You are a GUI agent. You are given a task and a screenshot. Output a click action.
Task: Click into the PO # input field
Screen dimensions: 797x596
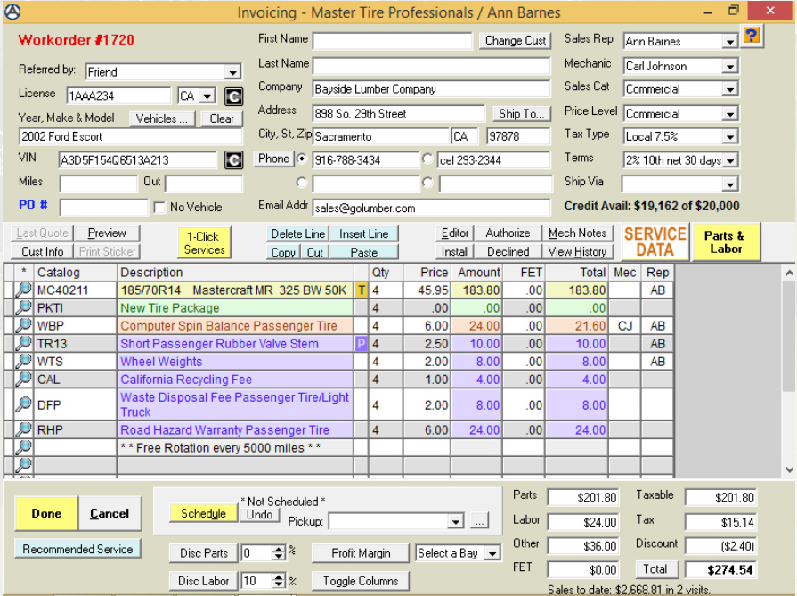(x=104, y=208)
